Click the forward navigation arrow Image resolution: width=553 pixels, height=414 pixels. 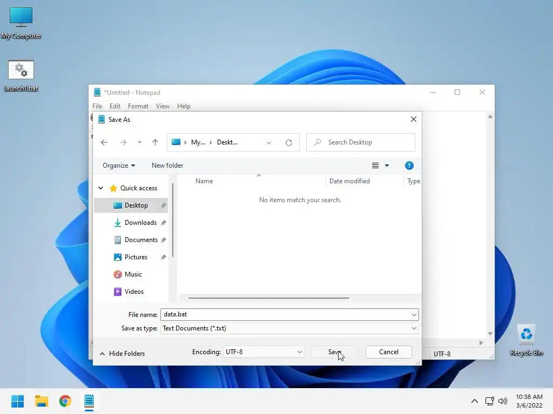click(x=123, y=142)
